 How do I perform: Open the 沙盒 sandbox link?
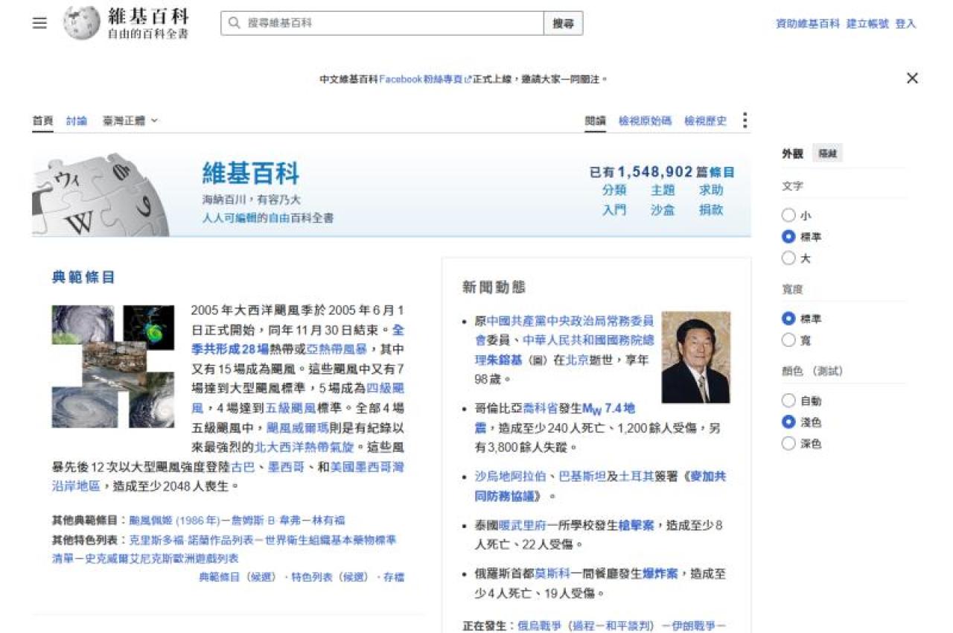(663, 210)
